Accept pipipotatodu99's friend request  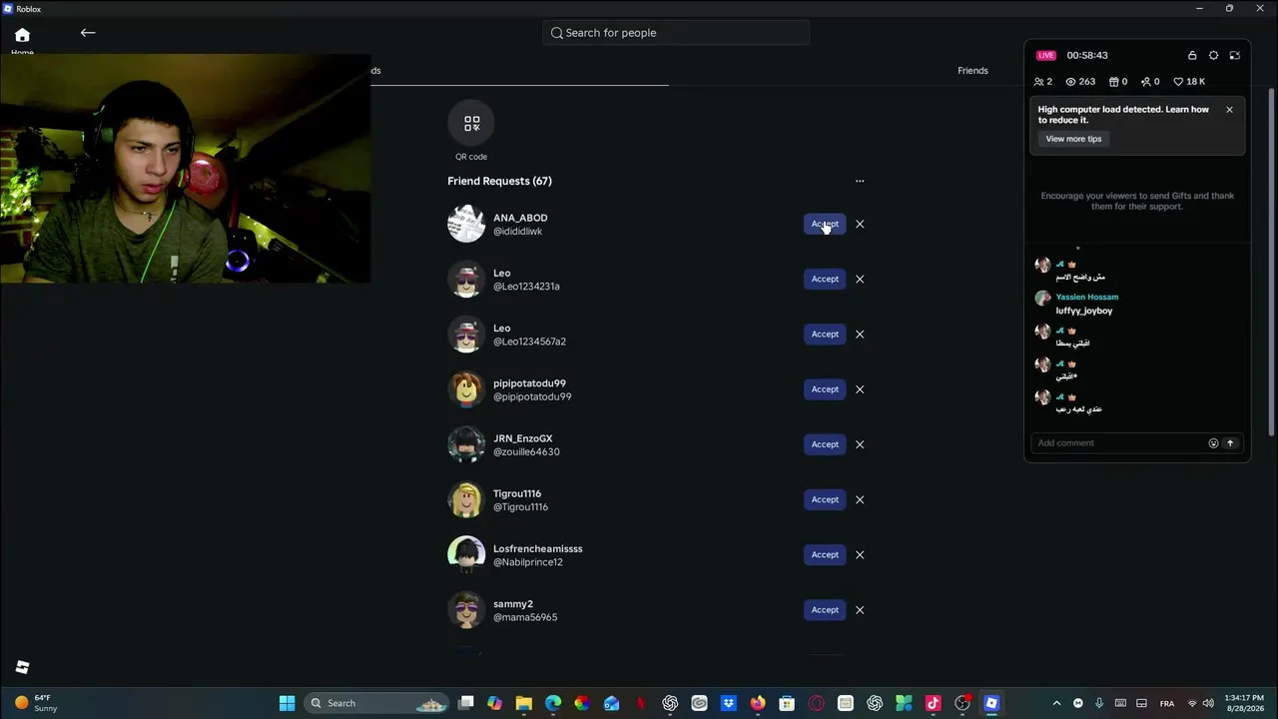click(x=825, y=389)
